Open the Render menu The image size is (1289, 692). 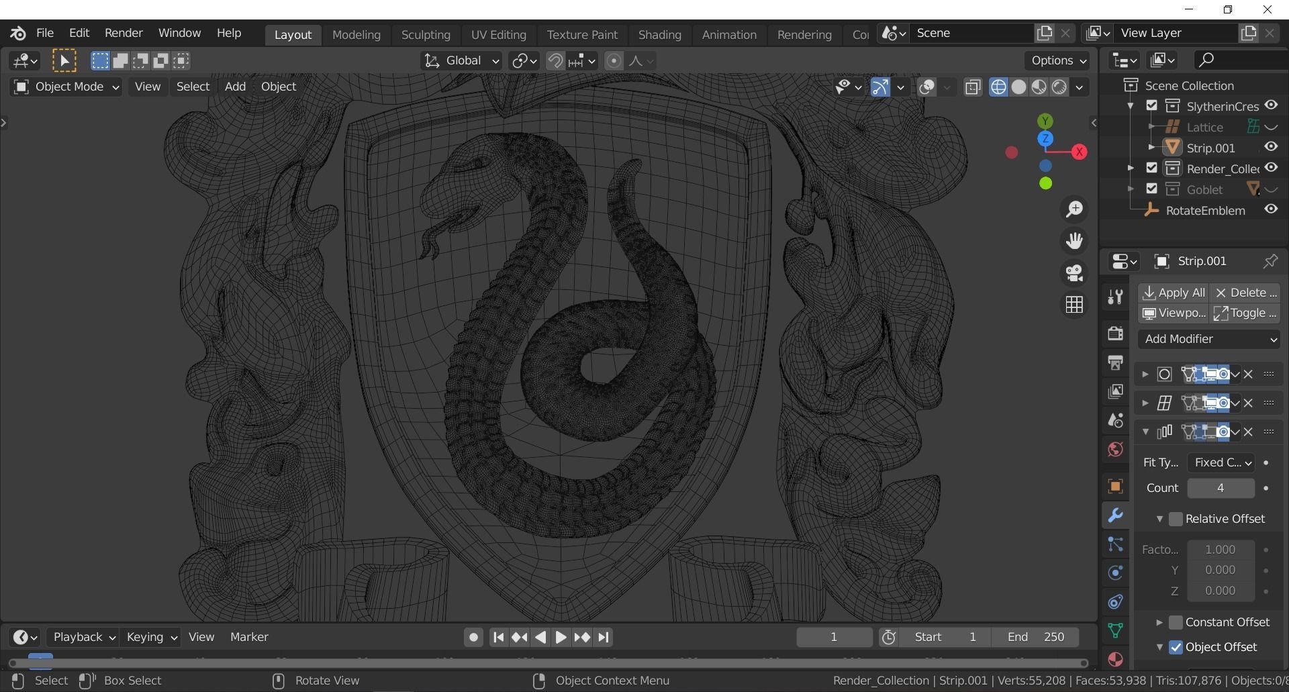[x=124, y=33]
